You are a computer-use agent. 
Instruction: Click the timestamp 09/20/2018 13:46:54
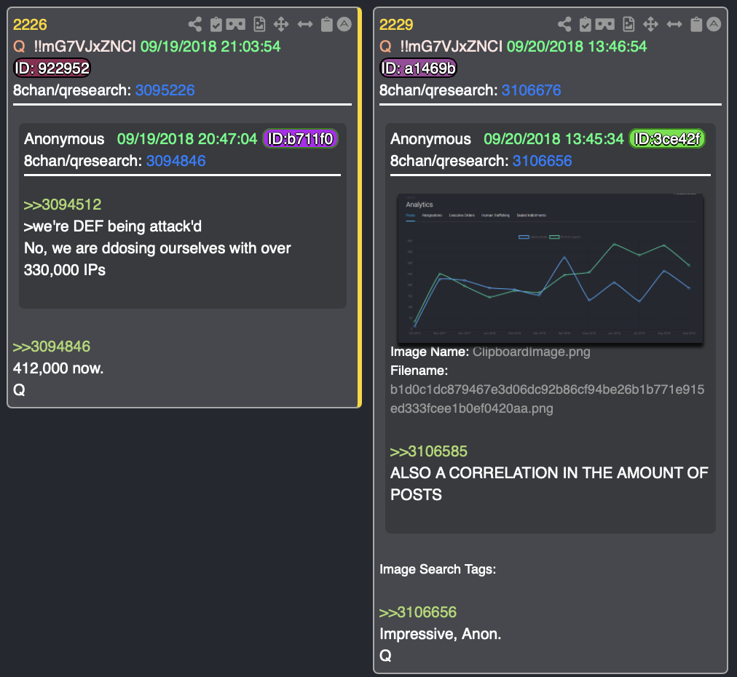[x=577, y=47]
